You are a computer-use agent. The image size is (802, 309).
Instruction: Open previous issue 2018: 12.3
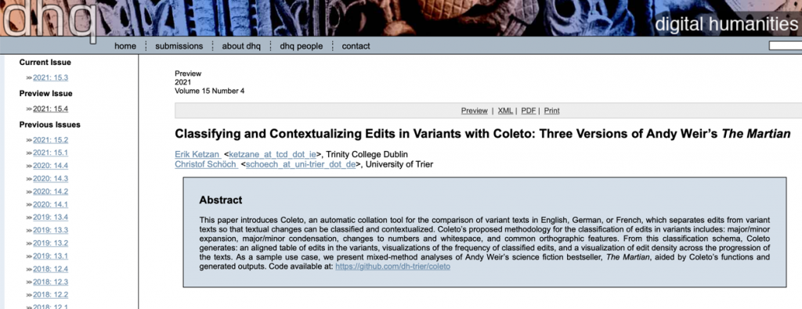[x=51, y=282]
